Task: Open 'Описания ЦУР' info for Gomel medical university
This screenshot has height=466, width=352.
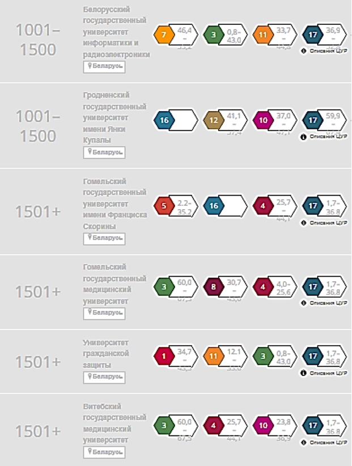Action: [324, 303]
